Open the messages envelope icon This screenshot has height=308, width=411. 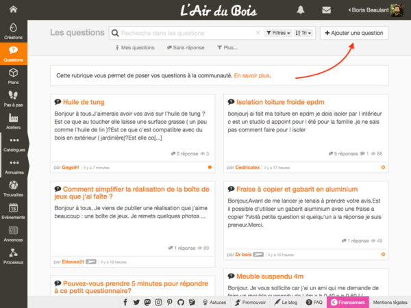pos(326,10)
